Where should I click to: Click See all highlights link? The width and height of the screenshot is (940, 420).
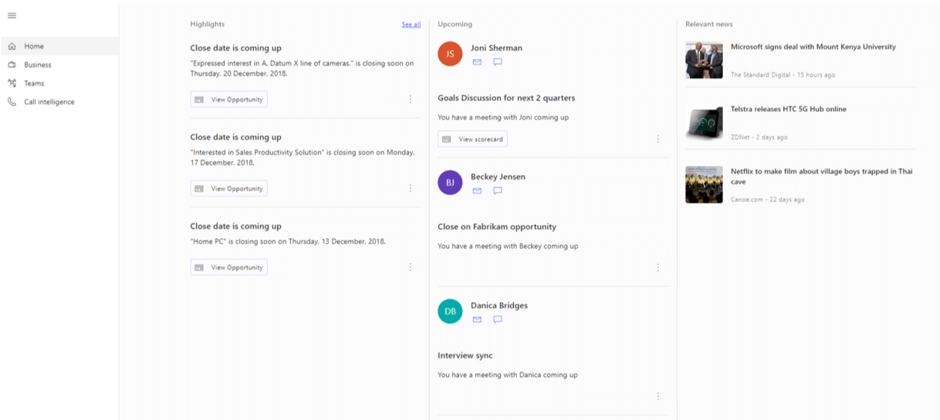coord(411,25)
